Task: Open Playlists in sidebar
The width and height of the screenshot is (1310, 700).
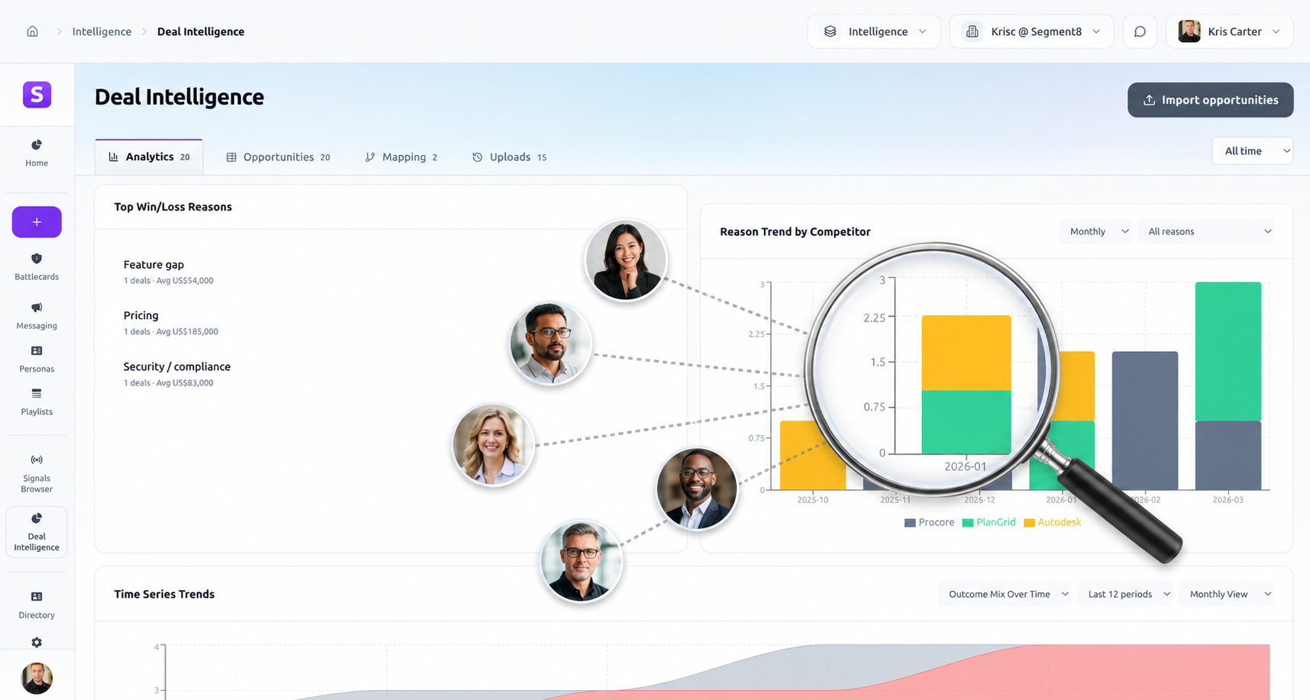Action: click(x=37, y=402)
